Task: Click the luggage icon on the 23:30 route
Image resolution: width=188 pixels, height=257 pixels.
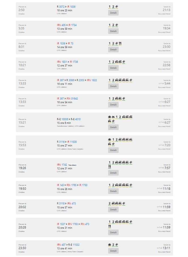Action: pos(110,245)
